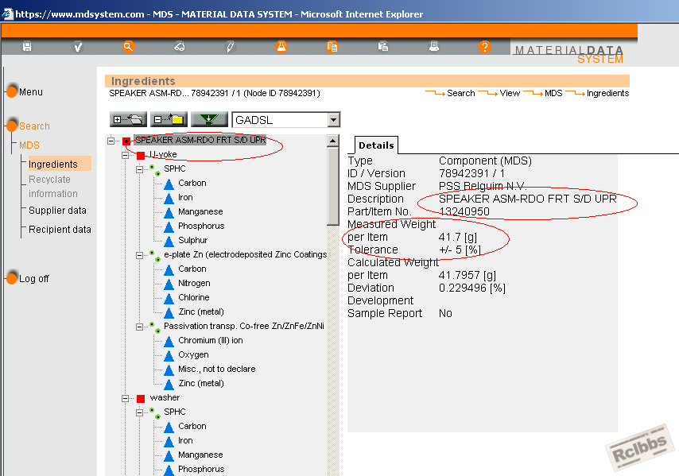Click the orange Copy documents icon
Viewport: 679px width, 476px height.
[332, 47]
